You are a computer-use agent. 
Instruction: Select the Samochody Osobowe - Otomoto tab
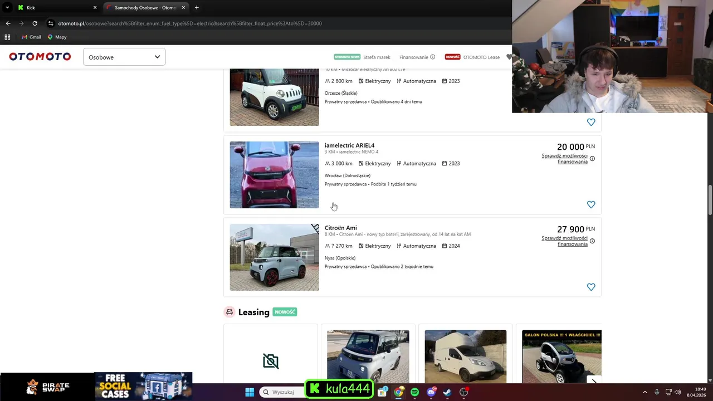click(x=146, y=8)
